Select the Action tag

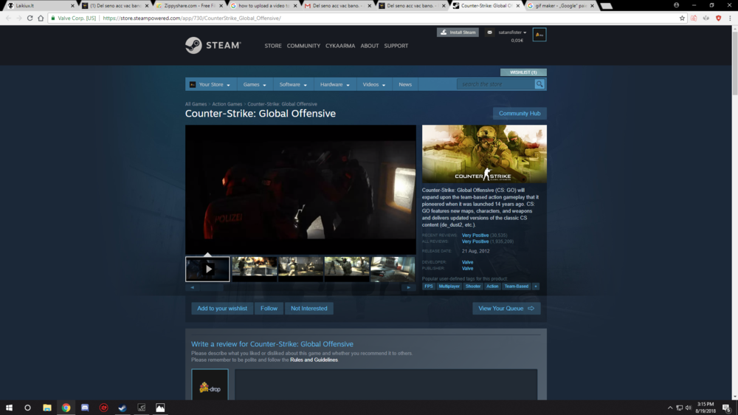[x=492, y=286]
